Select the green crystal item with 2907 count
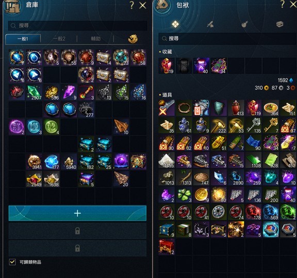This screenshot has height=278, width=297. tap(34, 92)
